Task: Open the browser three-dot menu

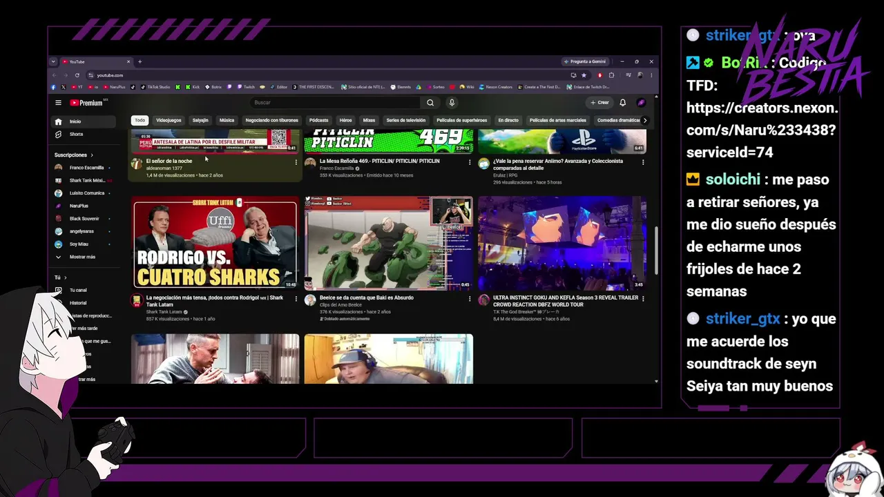Action: tap(651, 75)
